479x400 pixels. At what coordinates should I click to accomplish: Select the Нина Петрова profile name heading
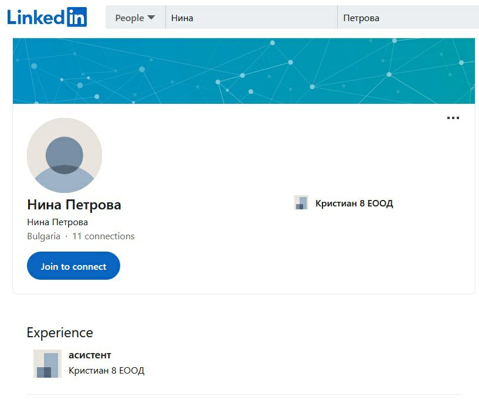(74, 205)
